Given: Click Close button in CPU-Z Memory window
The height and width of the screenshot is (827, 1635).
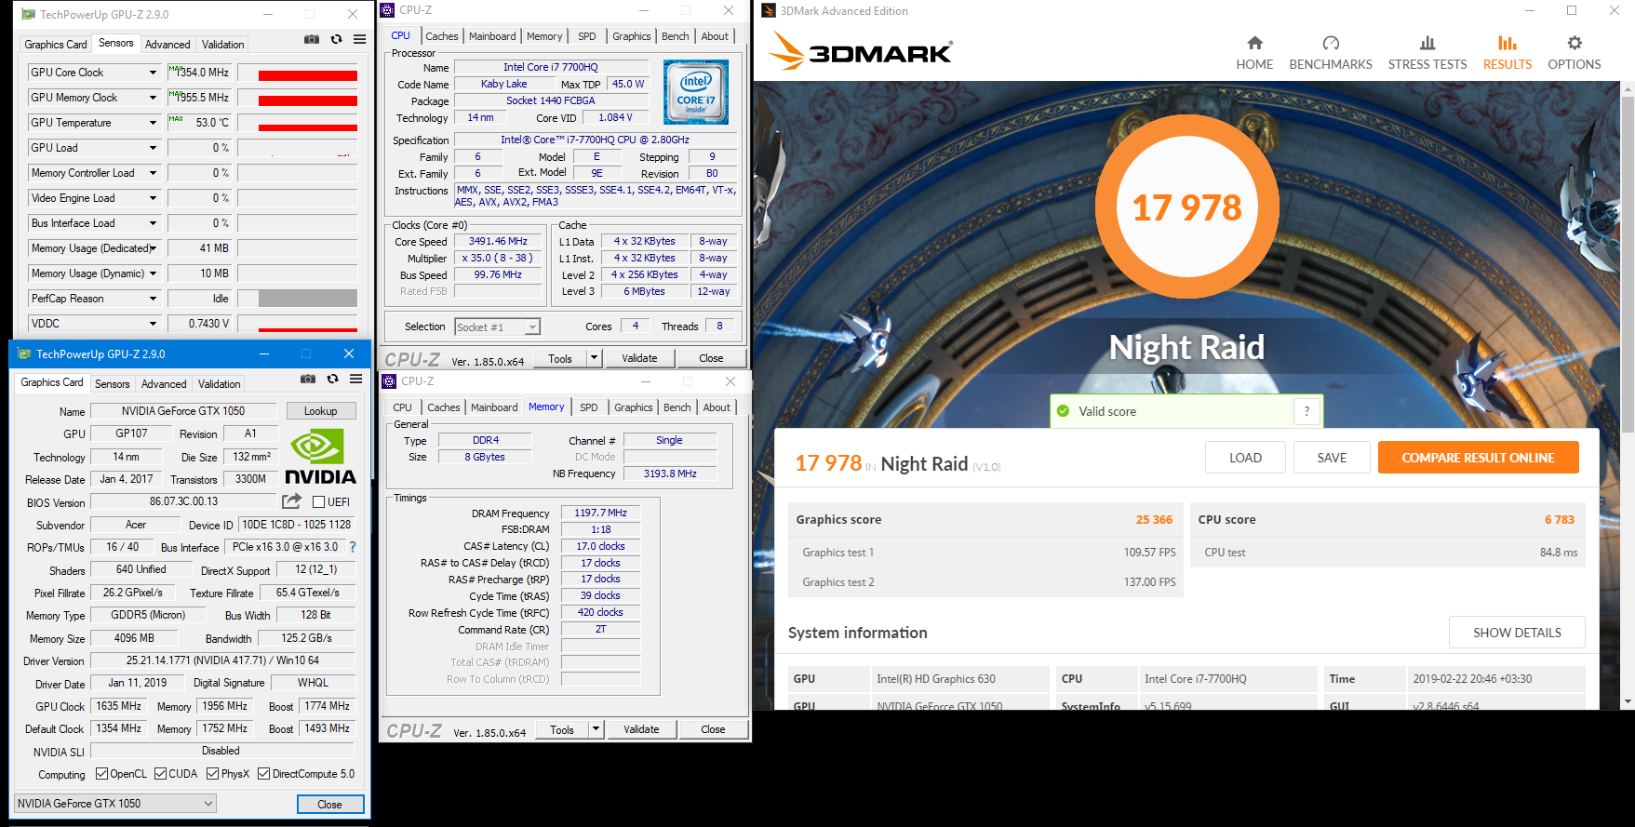Looking at the screenshot, I should [x=713, y=729].
